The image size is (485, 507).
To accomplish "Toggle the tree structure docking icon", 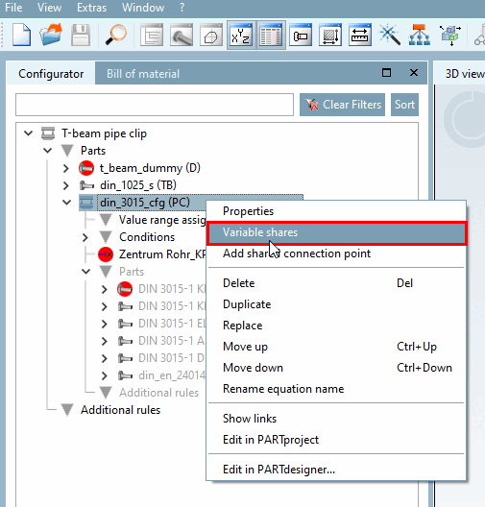I will (x=152, y=35).
